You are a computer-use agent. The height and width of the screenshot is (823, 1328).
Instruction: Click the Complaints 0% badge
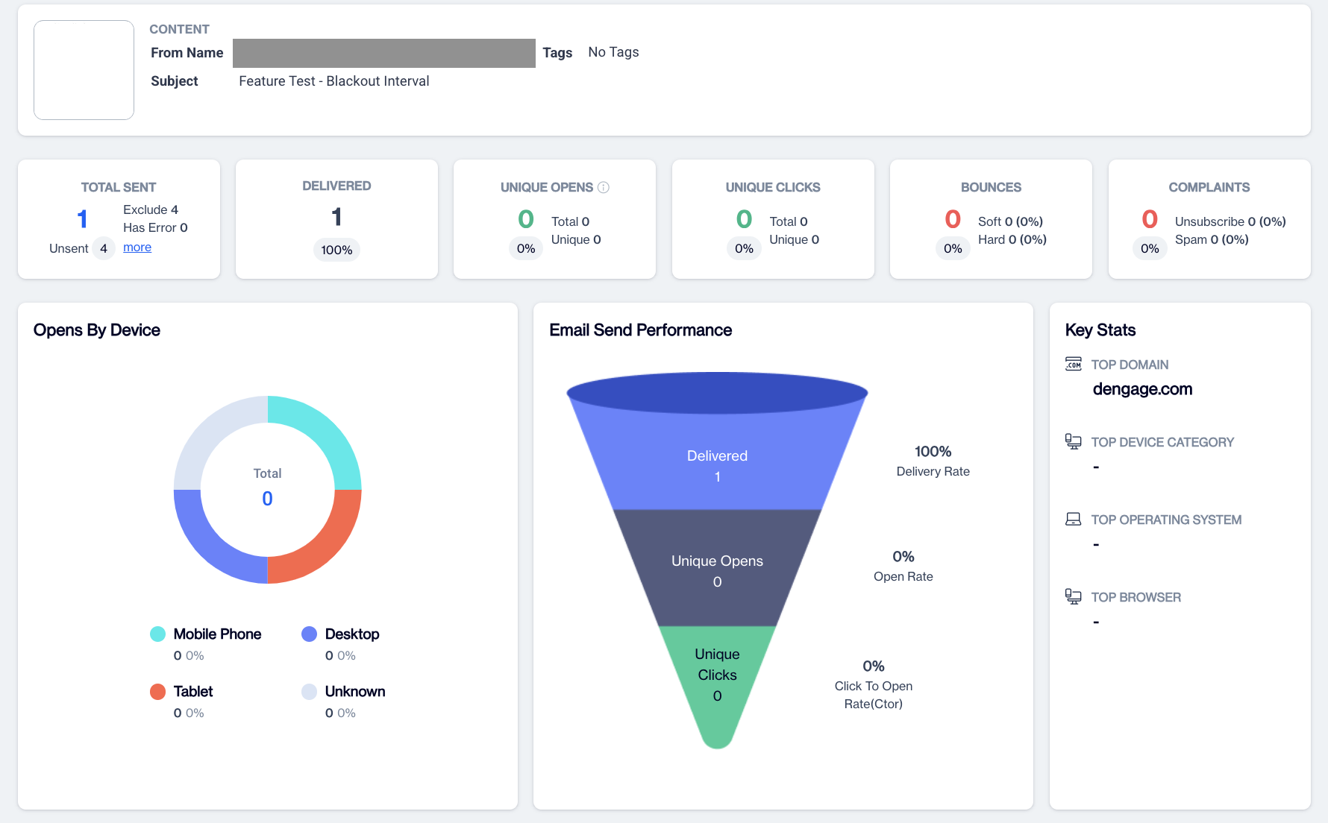1150,248
